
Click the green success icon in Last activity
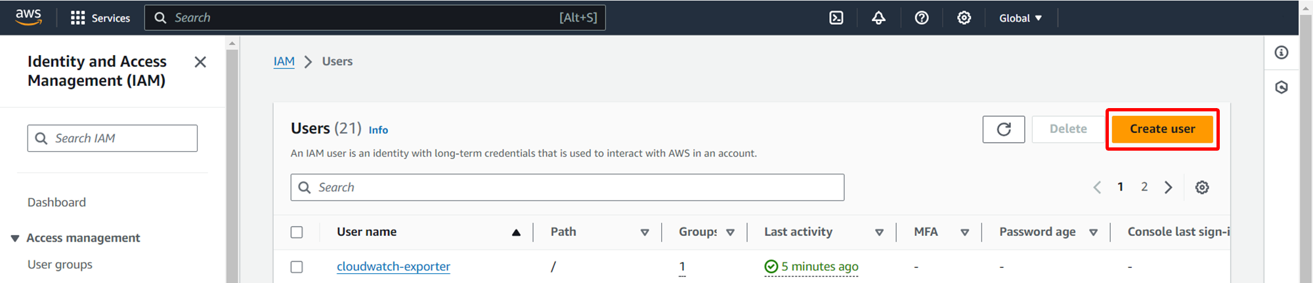771,266
